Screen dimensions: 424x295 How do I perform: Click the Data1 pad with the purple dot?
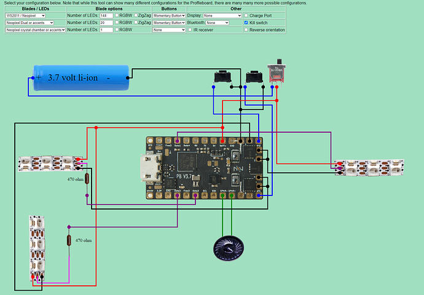tap(177, 141)
